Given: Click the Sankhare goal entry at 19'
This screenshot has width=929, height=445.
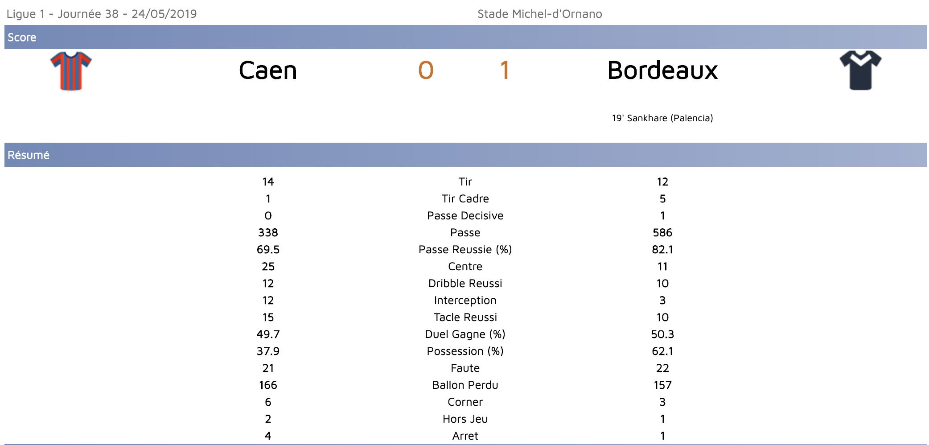Looking at the screenshot, I should (x=662, y=118).
